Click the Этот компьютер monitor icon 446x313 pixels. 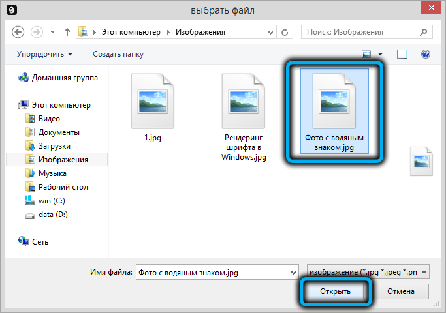pos(24,105)
